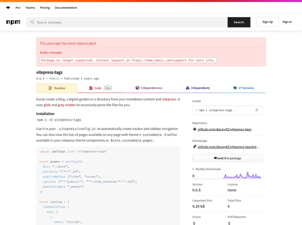The height and width of the screenshot is (225, 302).
Task: Click the git repository diamond icon
Action: click(195, 129)
